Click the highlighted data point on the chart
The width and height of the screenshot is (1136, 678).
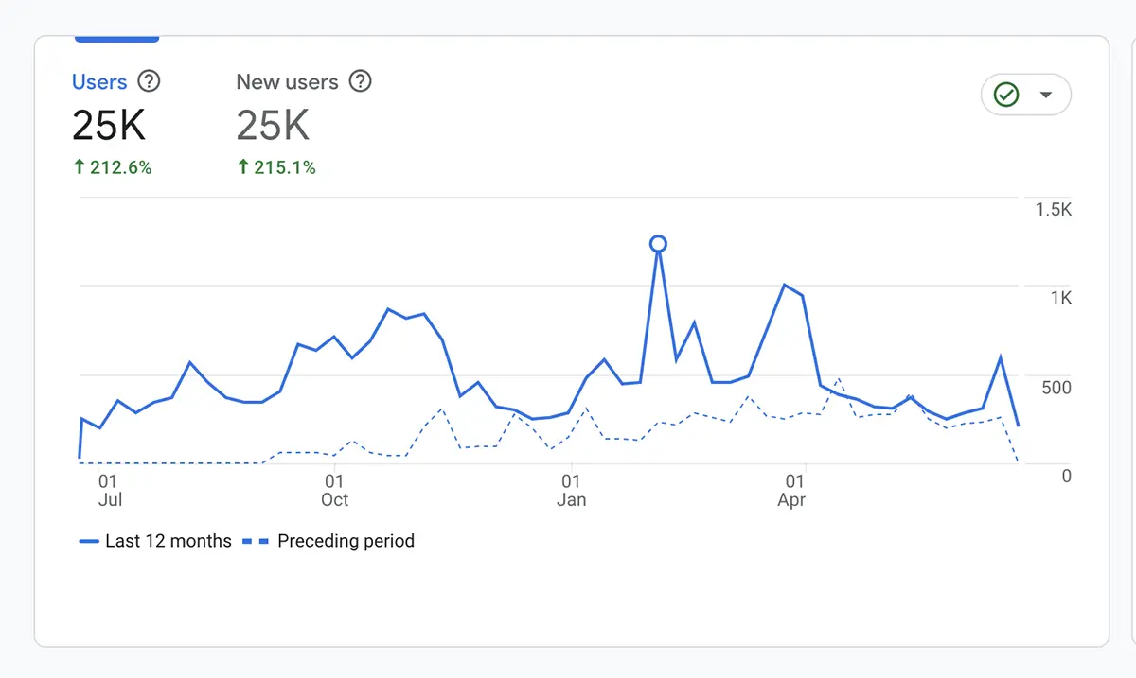(658, 243)
